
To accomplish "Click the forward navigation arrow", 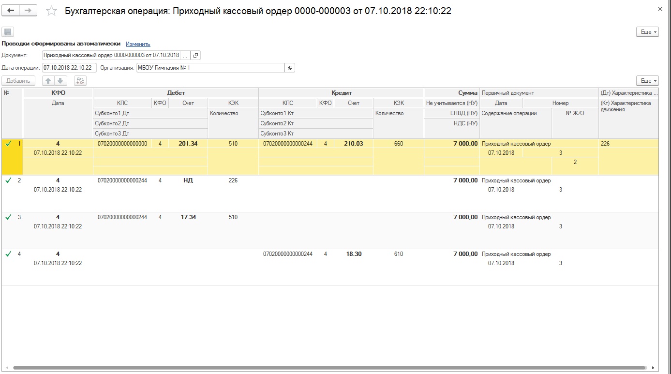I will point(29,11).
